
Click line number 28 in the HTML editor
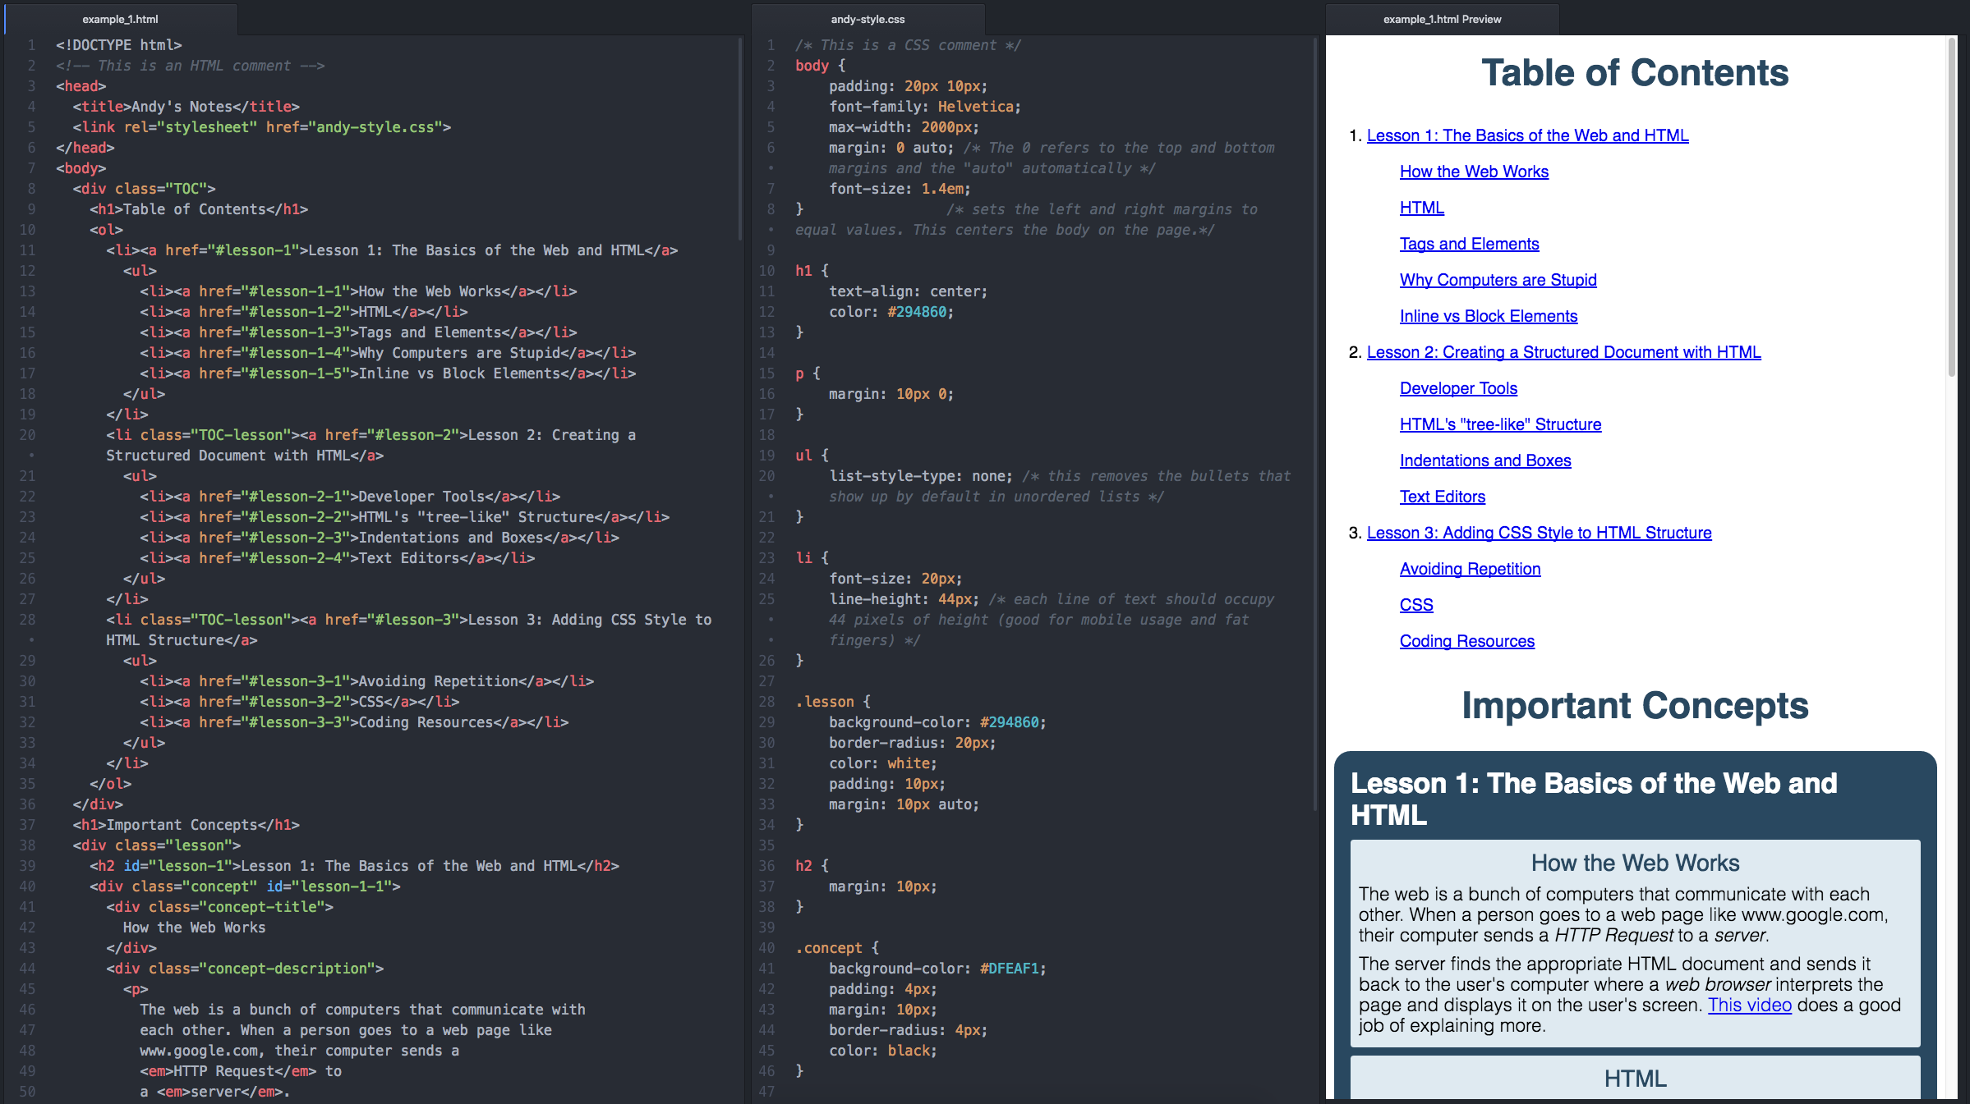[x=27, y=620]
